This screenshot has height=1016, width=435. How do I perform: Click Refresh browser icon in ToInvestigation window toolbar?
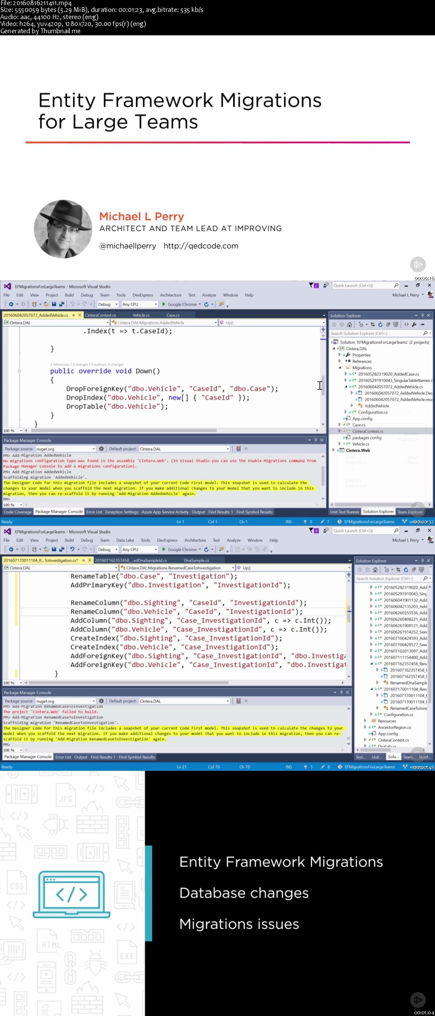pyautogui.click(x=206, y=549)
